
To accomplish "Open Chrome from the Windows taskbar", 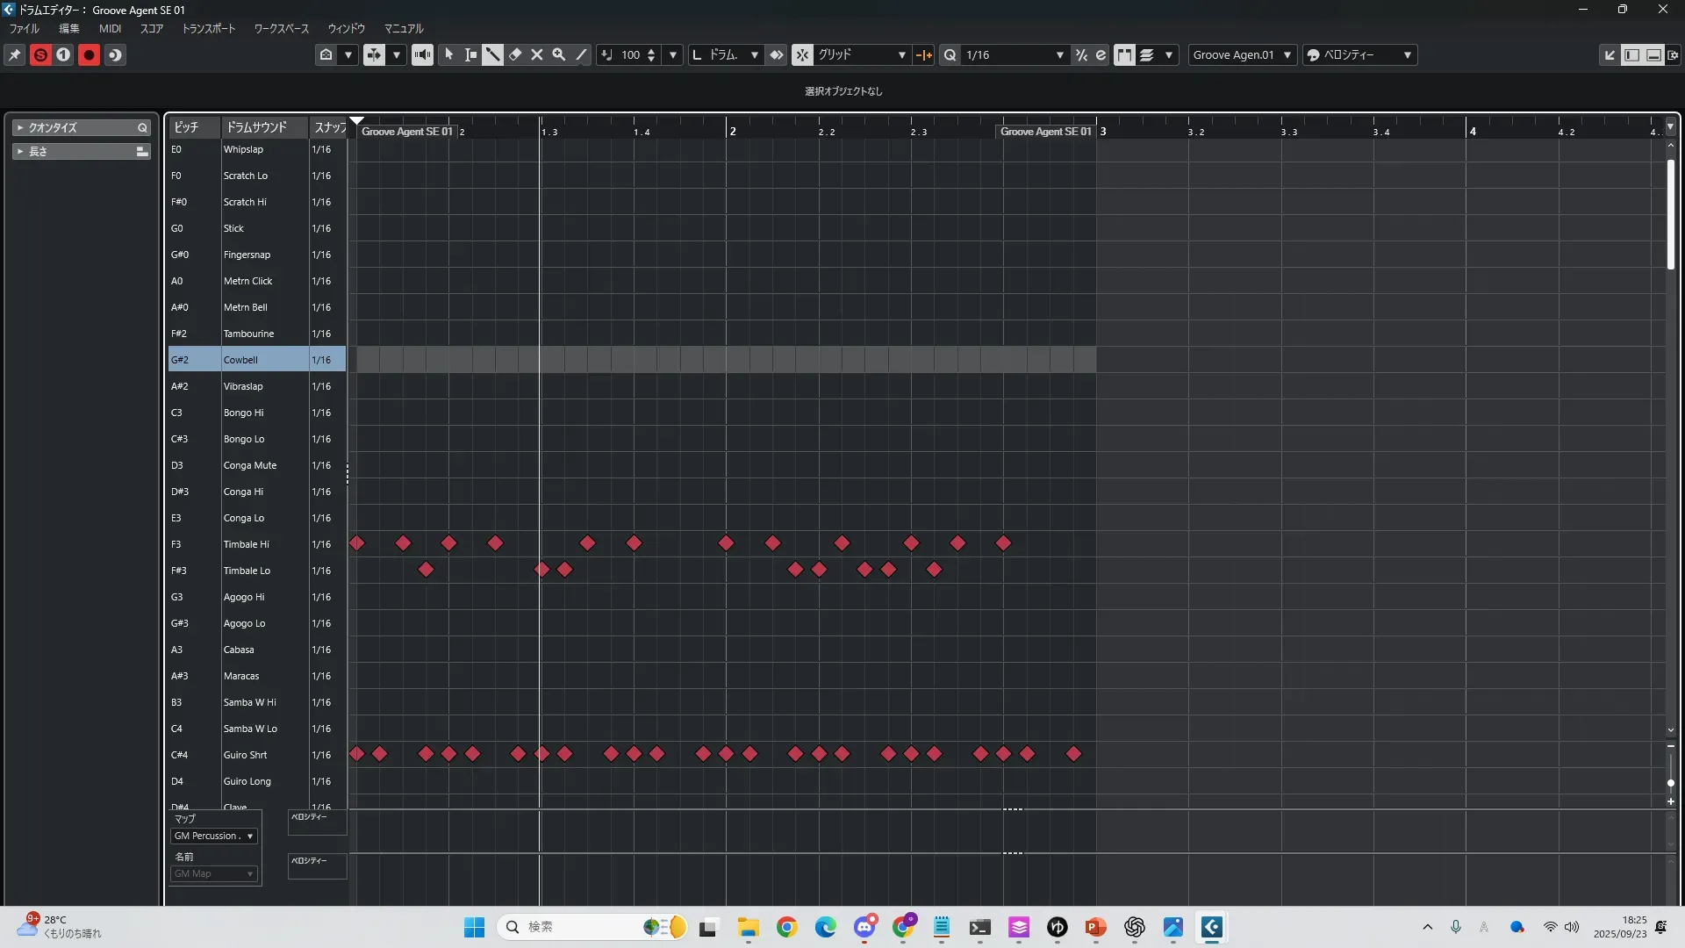I will (787, 928).
